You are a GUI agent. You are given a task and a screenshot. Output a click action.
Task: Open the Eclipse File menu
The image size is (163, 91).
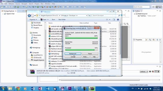(x=2, y=4)
